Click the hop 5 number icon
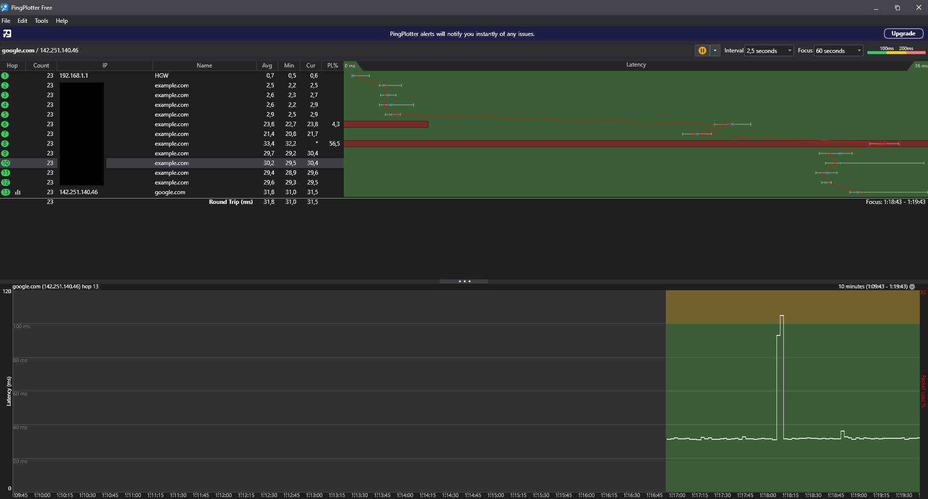The image size is (928, 499). point(5,115)
